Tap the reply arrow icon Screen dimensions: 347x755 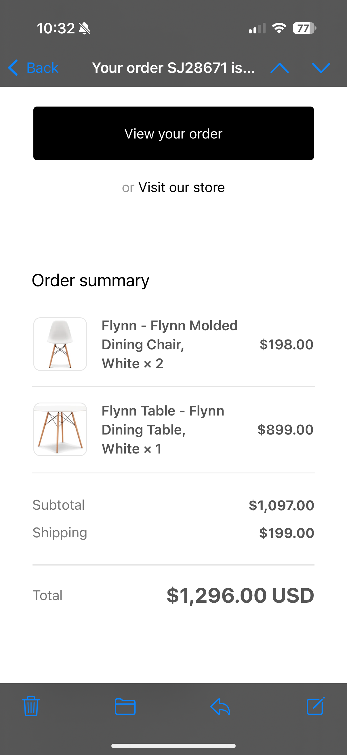(x=220, y=707)
